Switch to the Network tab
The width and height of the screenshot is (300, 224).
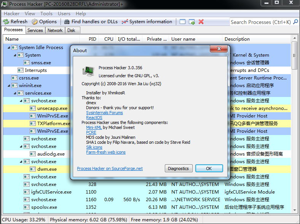point(55,30)
